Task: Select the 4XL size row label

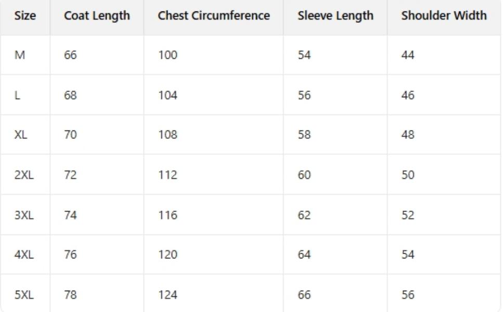Action: [24, 254]
